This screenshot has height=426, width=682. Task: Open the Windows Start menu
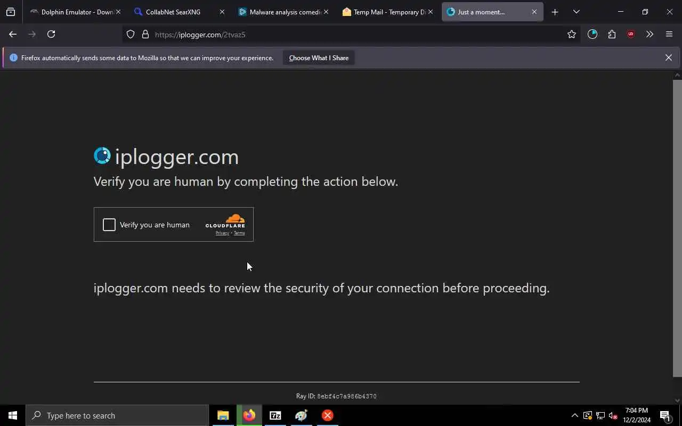point(13,415)
